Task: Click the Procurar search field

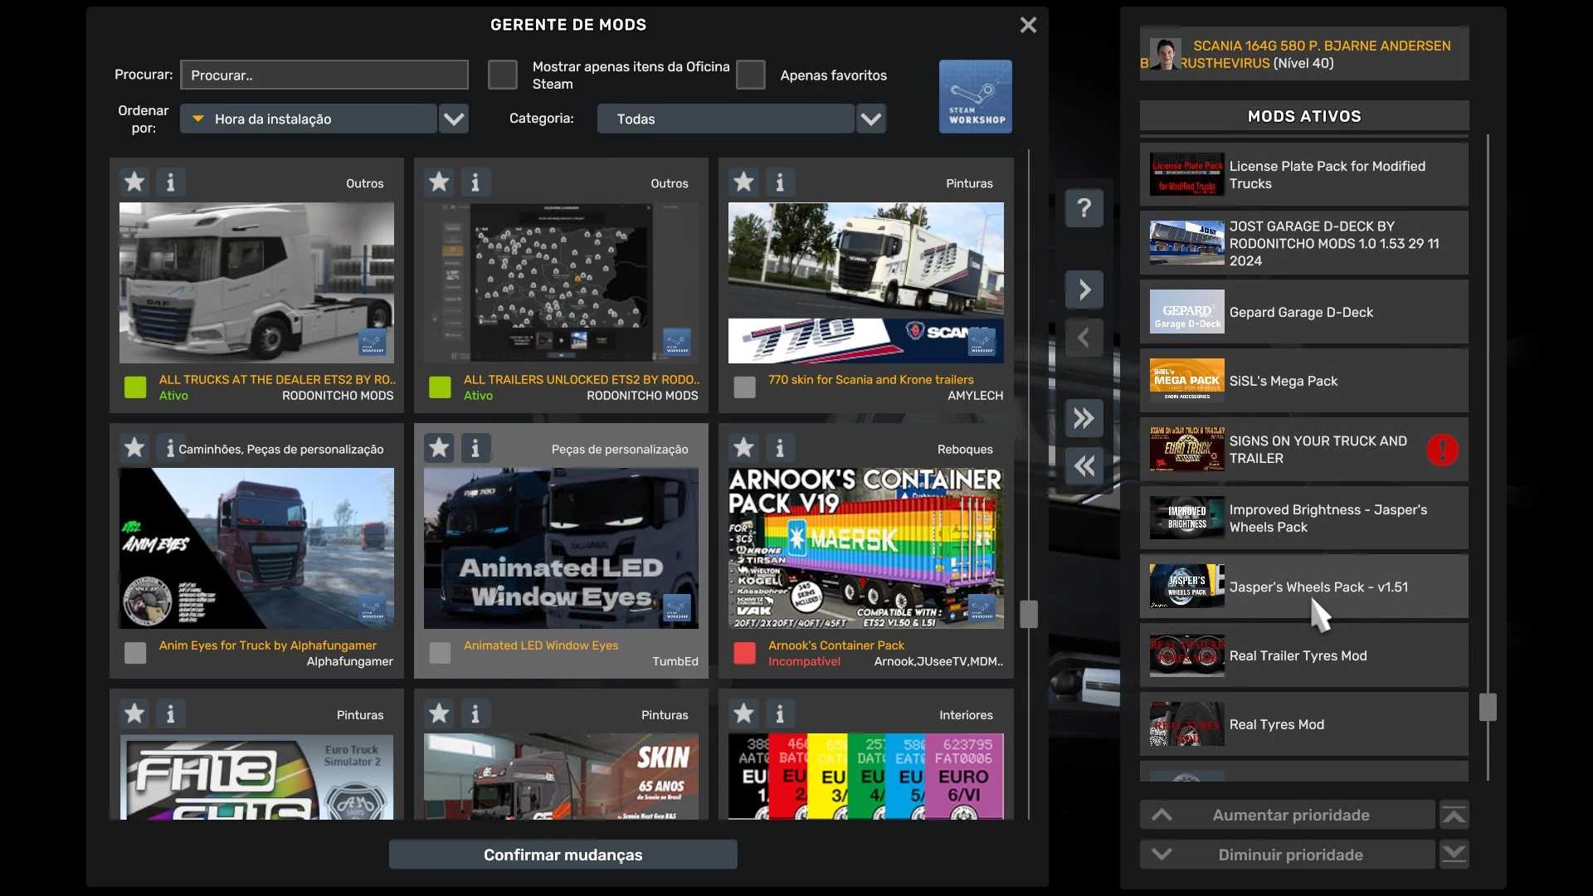Action: pyautogui.click(x=324, y=75)
